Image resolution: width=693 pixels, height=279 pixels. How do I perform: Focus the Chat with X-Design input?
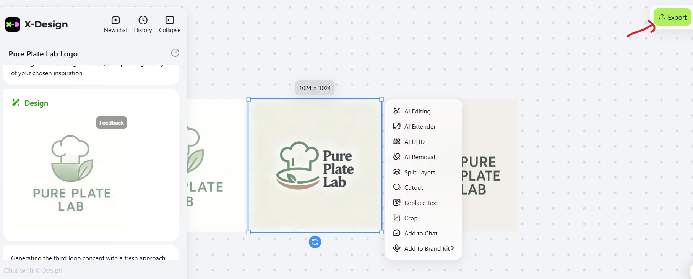point(92,270)
